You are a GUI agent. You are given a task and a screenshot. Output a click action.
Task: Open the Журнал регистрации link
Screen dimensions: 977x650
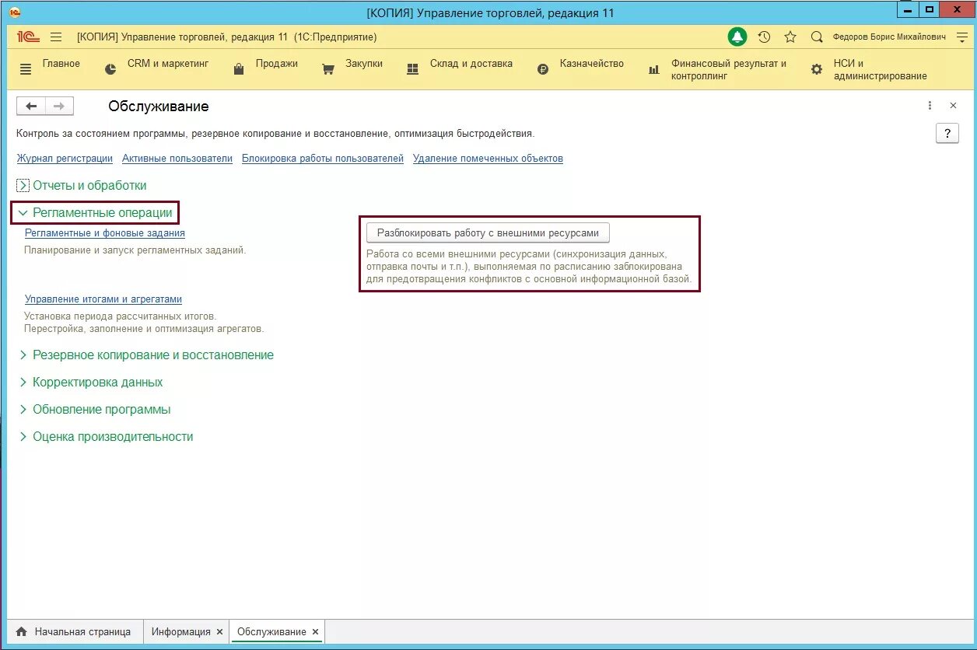[65, 159]
